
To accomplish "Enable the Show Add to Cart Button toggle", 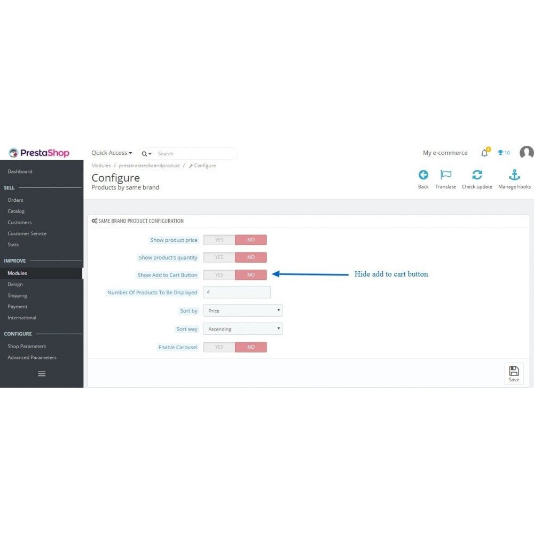I will [x=218, y=274].
